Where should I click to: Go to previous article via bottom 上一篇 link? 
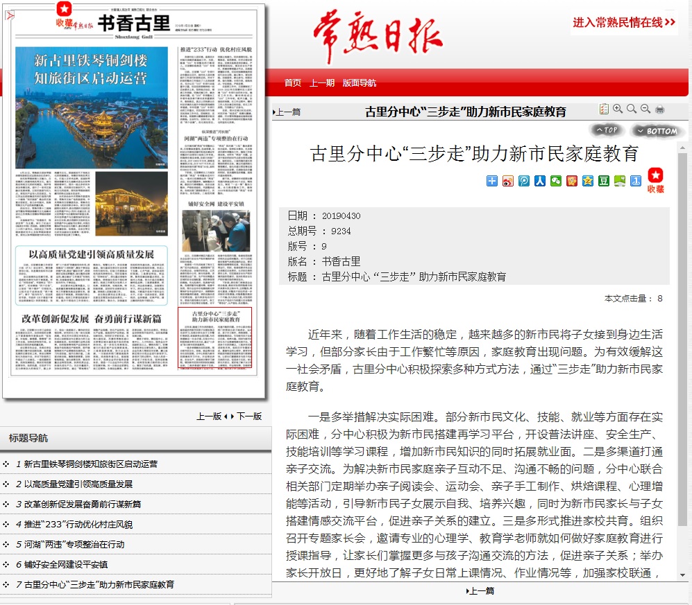480,591
